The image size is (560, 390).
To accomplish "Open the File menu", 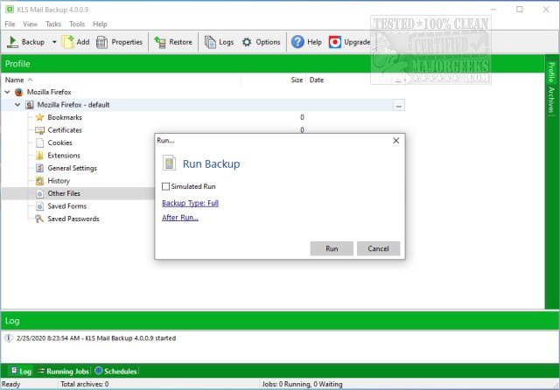I will pos(10,24).
